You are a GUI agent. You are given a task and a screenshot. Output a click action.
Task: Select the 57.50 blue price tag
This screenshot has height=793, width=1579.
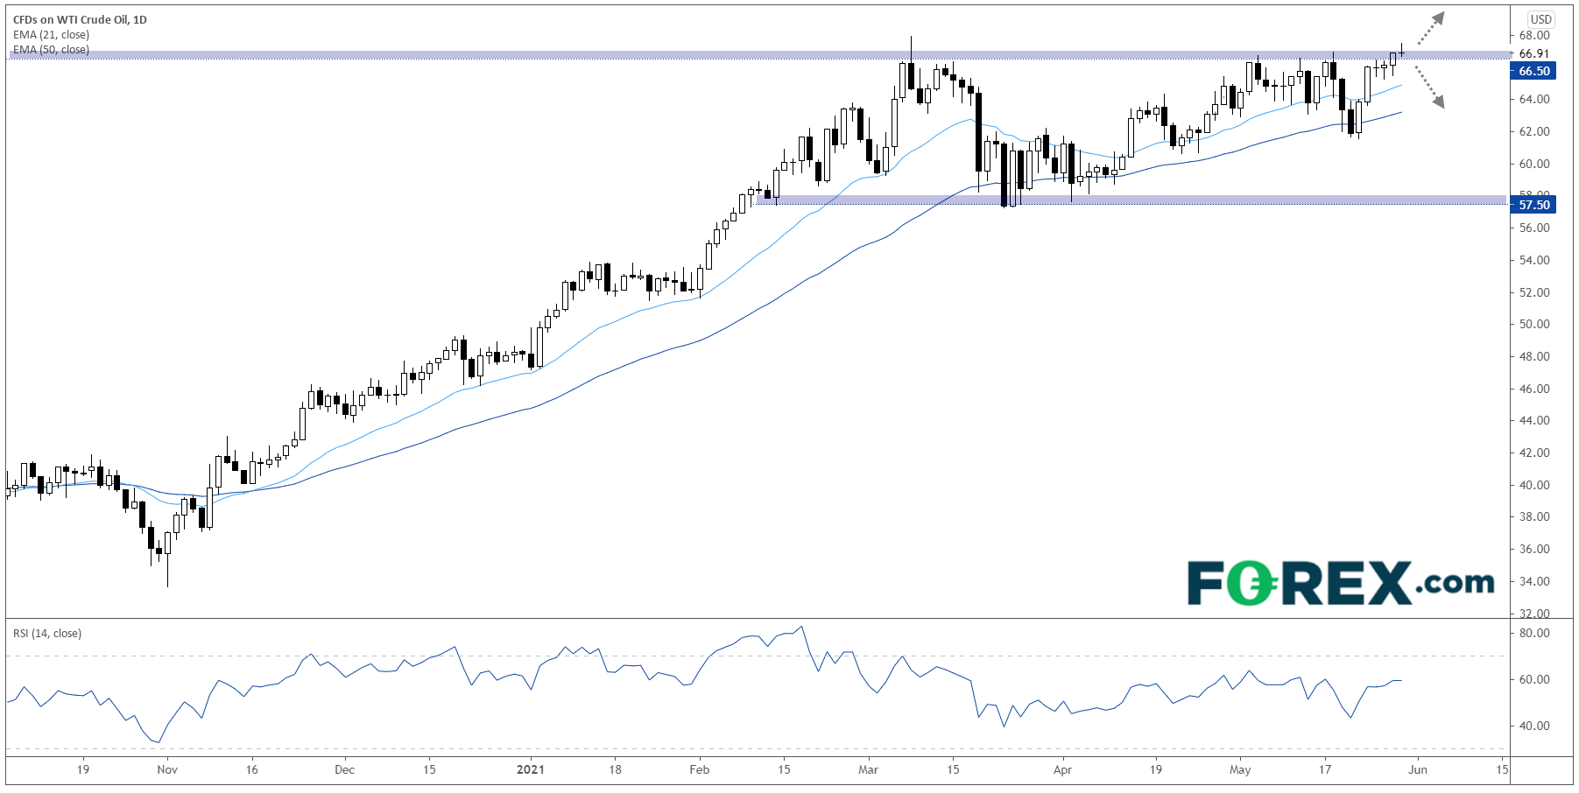tap(1533, 205)
